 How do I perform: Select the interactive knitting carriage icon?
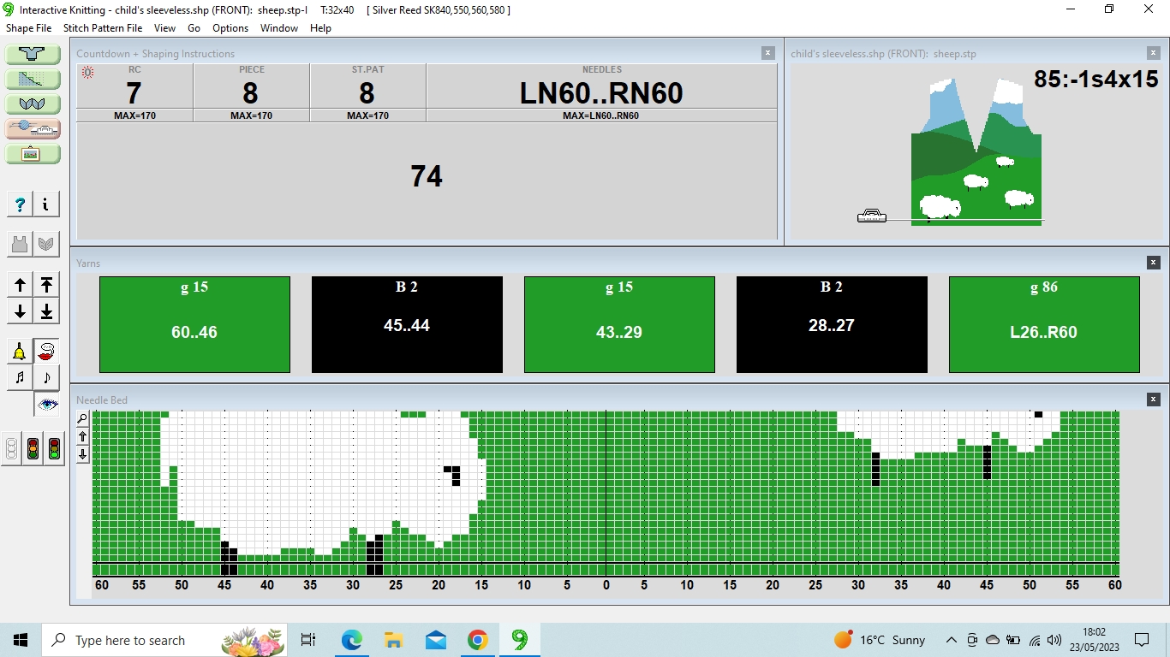pyautogui.click(x=33, y=129)
